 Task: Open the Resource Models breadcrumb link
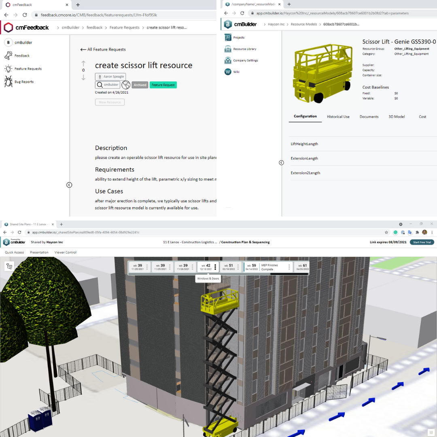click(304, 24)
